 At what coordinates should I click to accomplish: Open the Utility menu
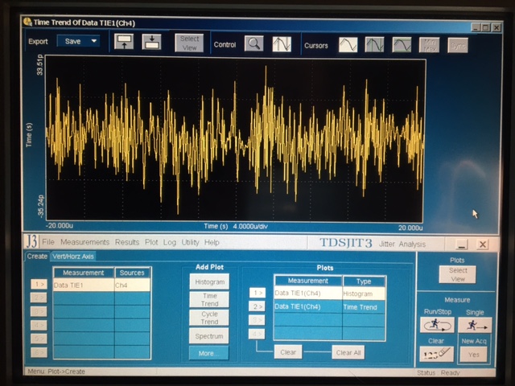[190, 242]
